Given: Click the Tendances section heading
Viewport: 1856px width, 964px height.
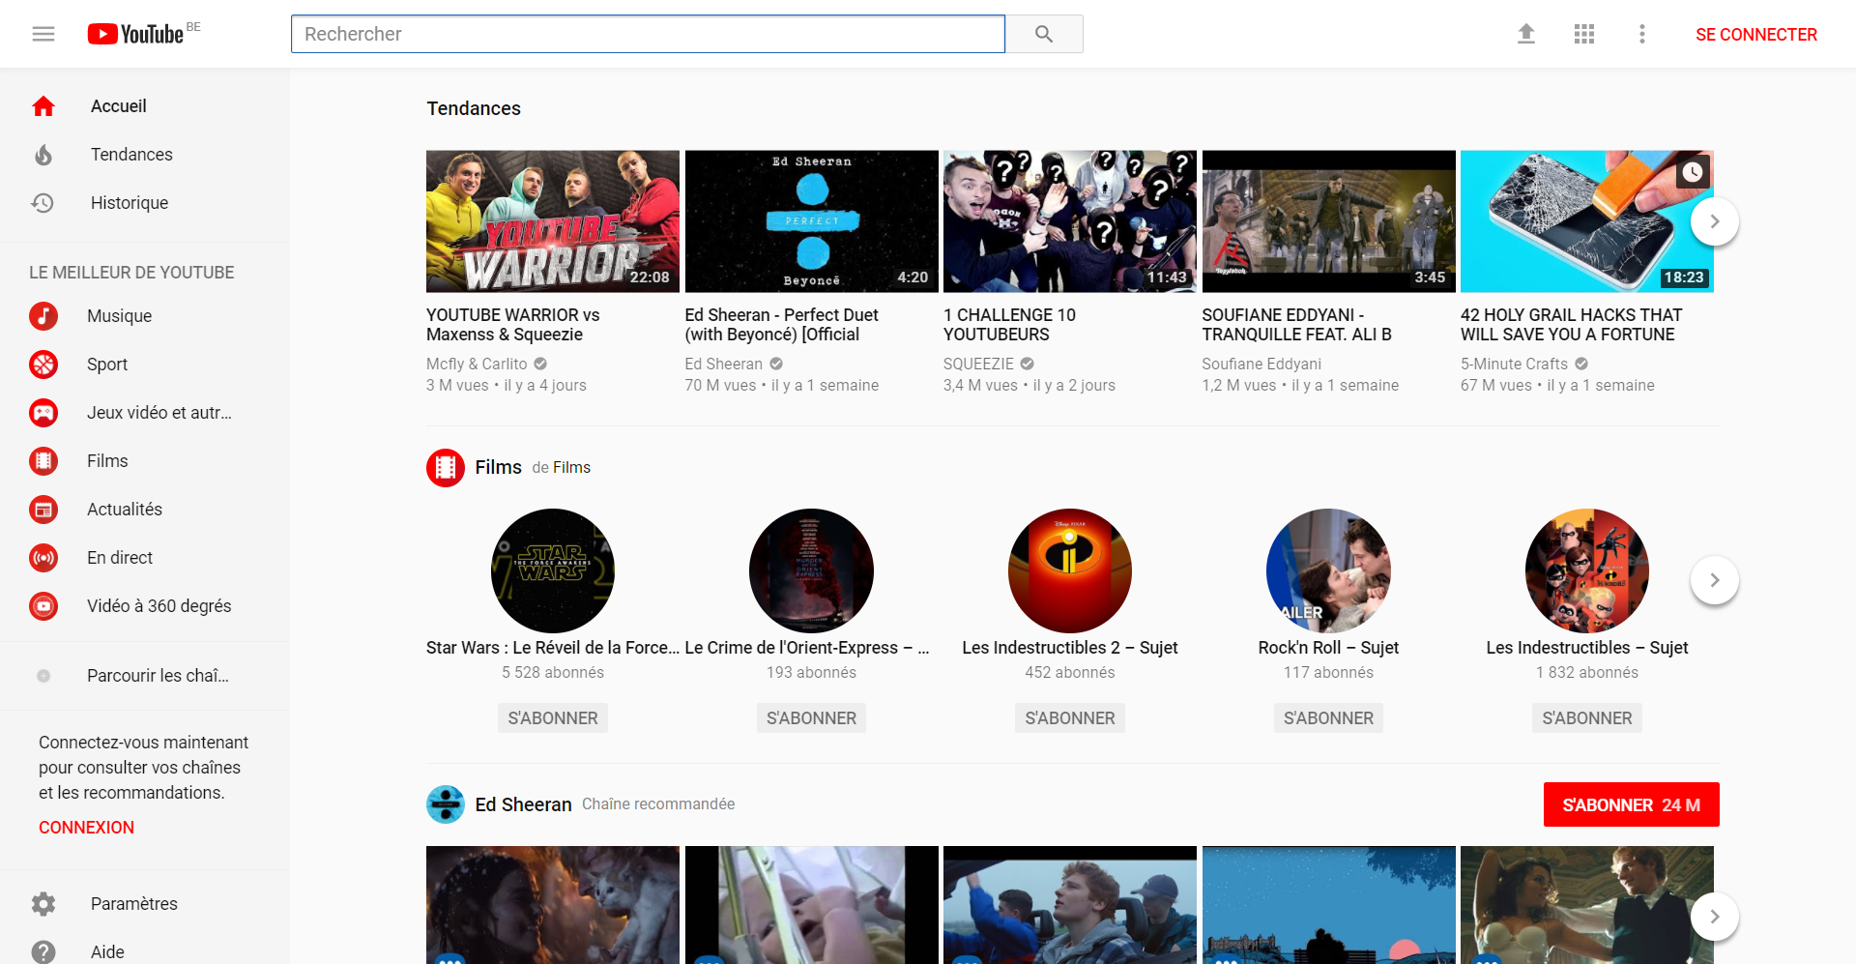Looking at the screenshot, I should click(x=474, y=108).
